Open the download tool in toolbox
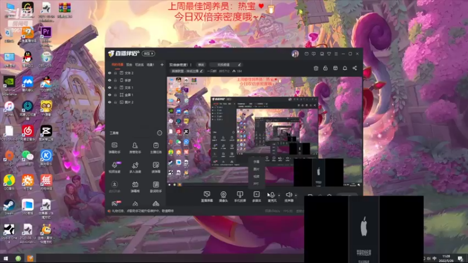 [x=114, y=187]
